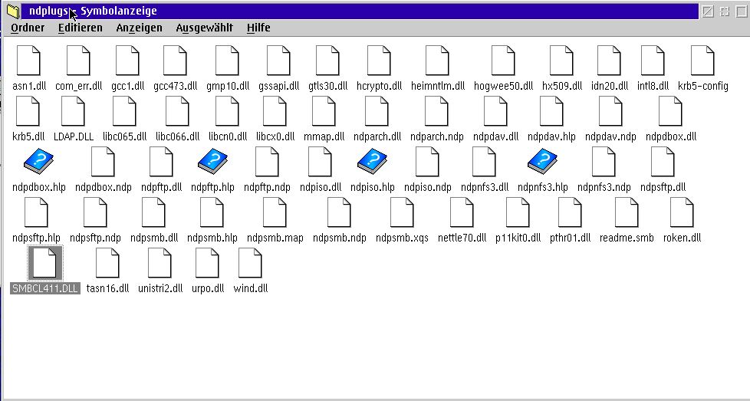This screenshot has width=750, height=401.
Task: Select the idn20.dll file icon
Action: click(610, 61)
